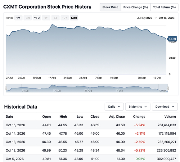Switch to the Total Return (%) tab
Image resolution: width=180 pixels, height=162 pixels.
tap(164, 7)
